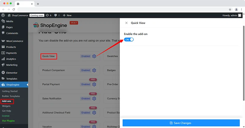The width and height of the screenshot is (245, 128).
Task: Click the Badges add-on card
Action: point(112,70)
